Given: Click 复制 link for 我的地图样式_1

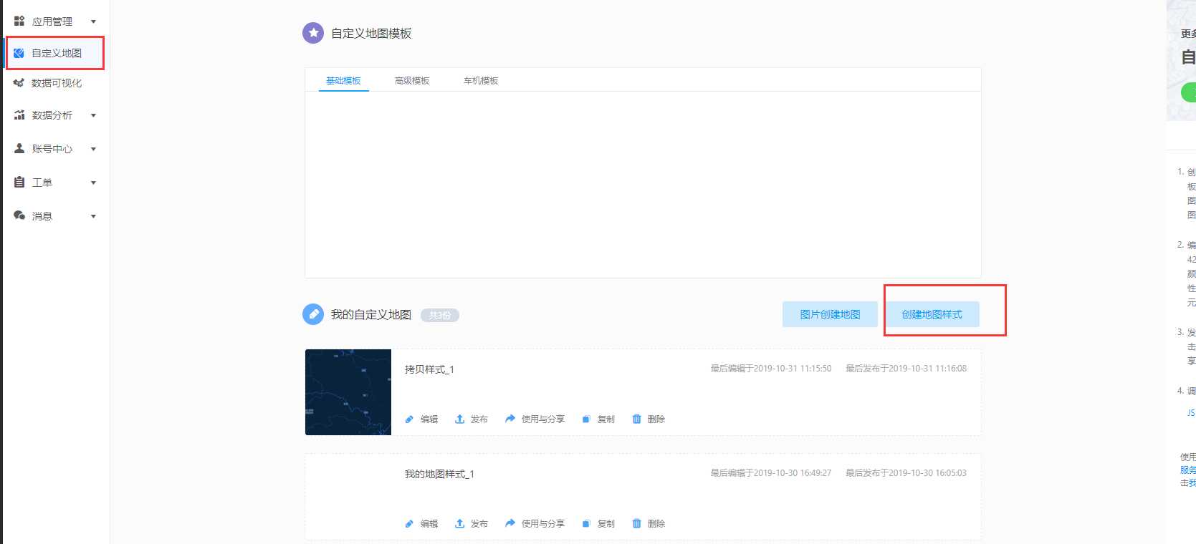Looking at the screenshot, I should coord(606,524).
